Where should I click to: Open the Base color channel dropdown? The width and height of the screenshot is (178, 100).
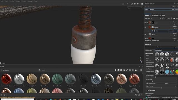148,19
